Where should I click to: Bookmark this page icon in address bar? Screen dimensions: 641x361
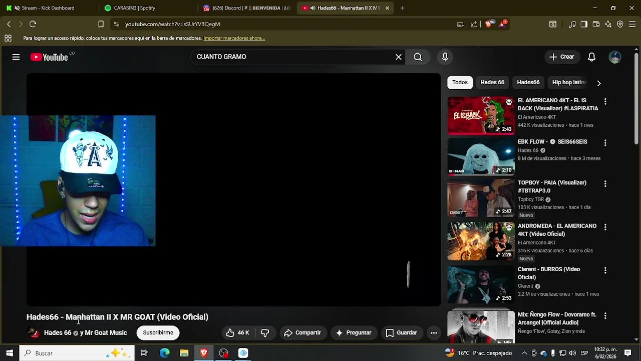click(101, 24)
